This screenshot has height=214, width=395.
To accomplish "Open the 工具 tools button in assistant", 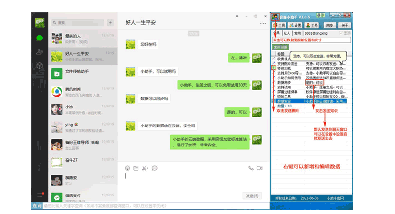I will 279,25.
